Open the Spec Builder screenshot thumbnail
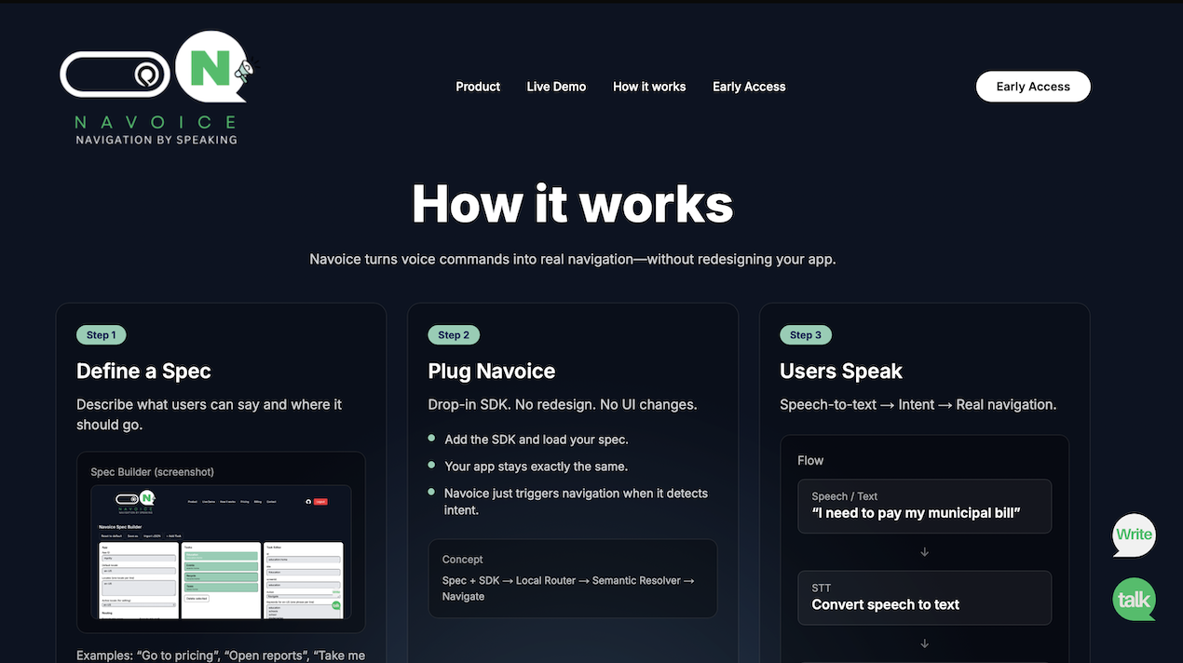Image resolution: width=1183 pixels, height=663 pixels. click(221, 552)
